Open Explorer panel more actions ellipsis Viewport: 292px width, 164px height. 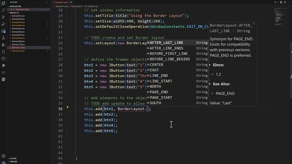47,2
